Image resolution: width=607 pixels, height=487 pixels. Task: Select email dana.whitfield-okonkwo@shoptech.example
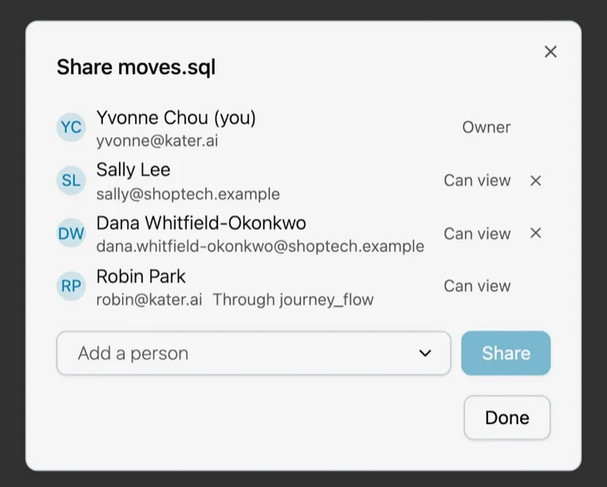260,247
